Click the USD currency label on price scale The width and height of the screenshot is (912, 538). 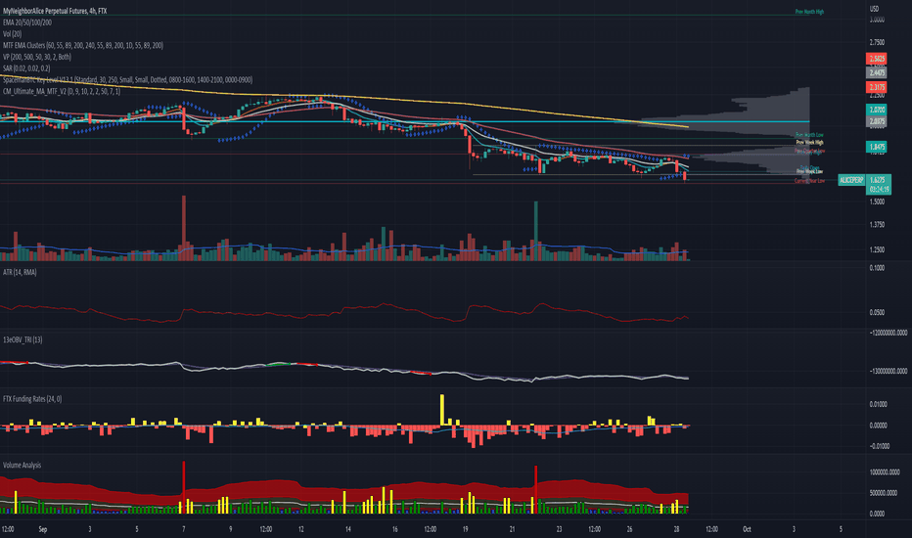point(874,9)
